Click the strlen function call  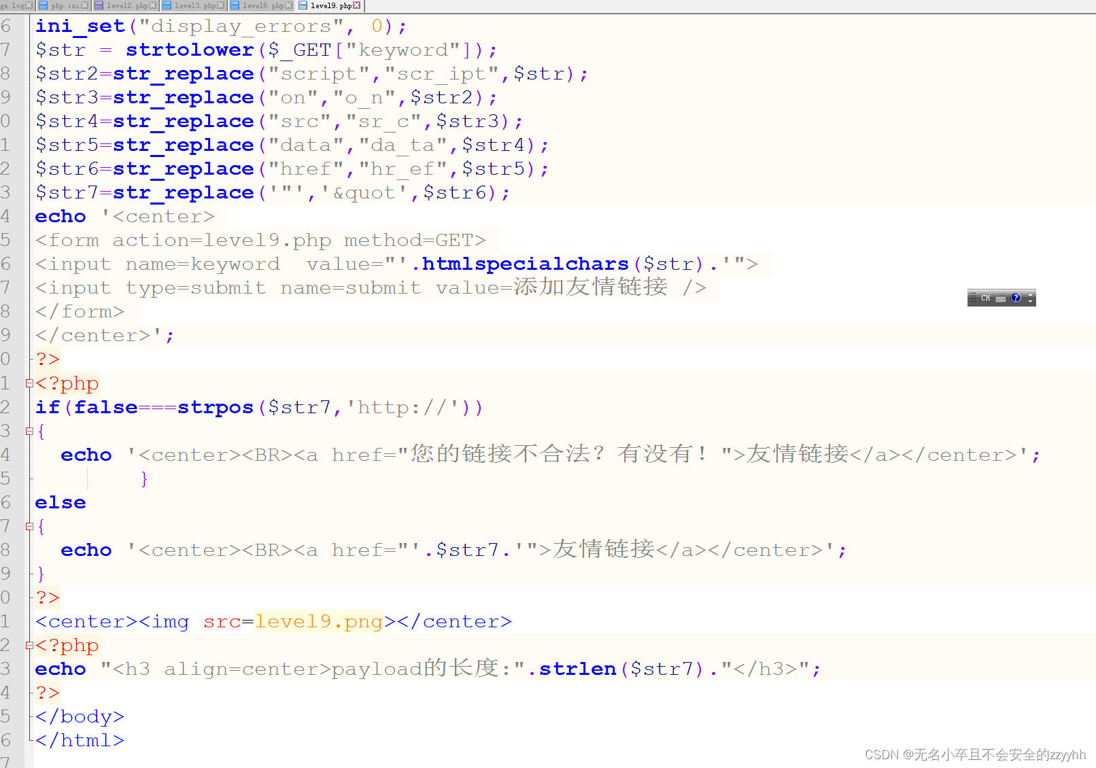(x=578, y=669)
